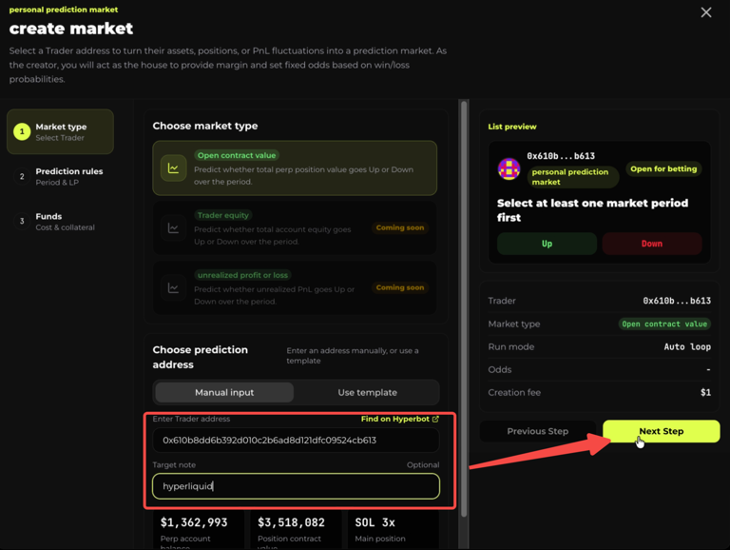This screenshot has width=730, height=550.
Task: Focus the Target note input field
Action: [x=296, y=486]
